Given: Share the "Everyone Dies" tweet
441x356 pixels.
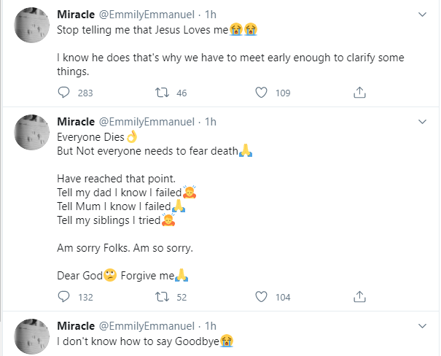Looking at the screenshot, I should point(359,297).
